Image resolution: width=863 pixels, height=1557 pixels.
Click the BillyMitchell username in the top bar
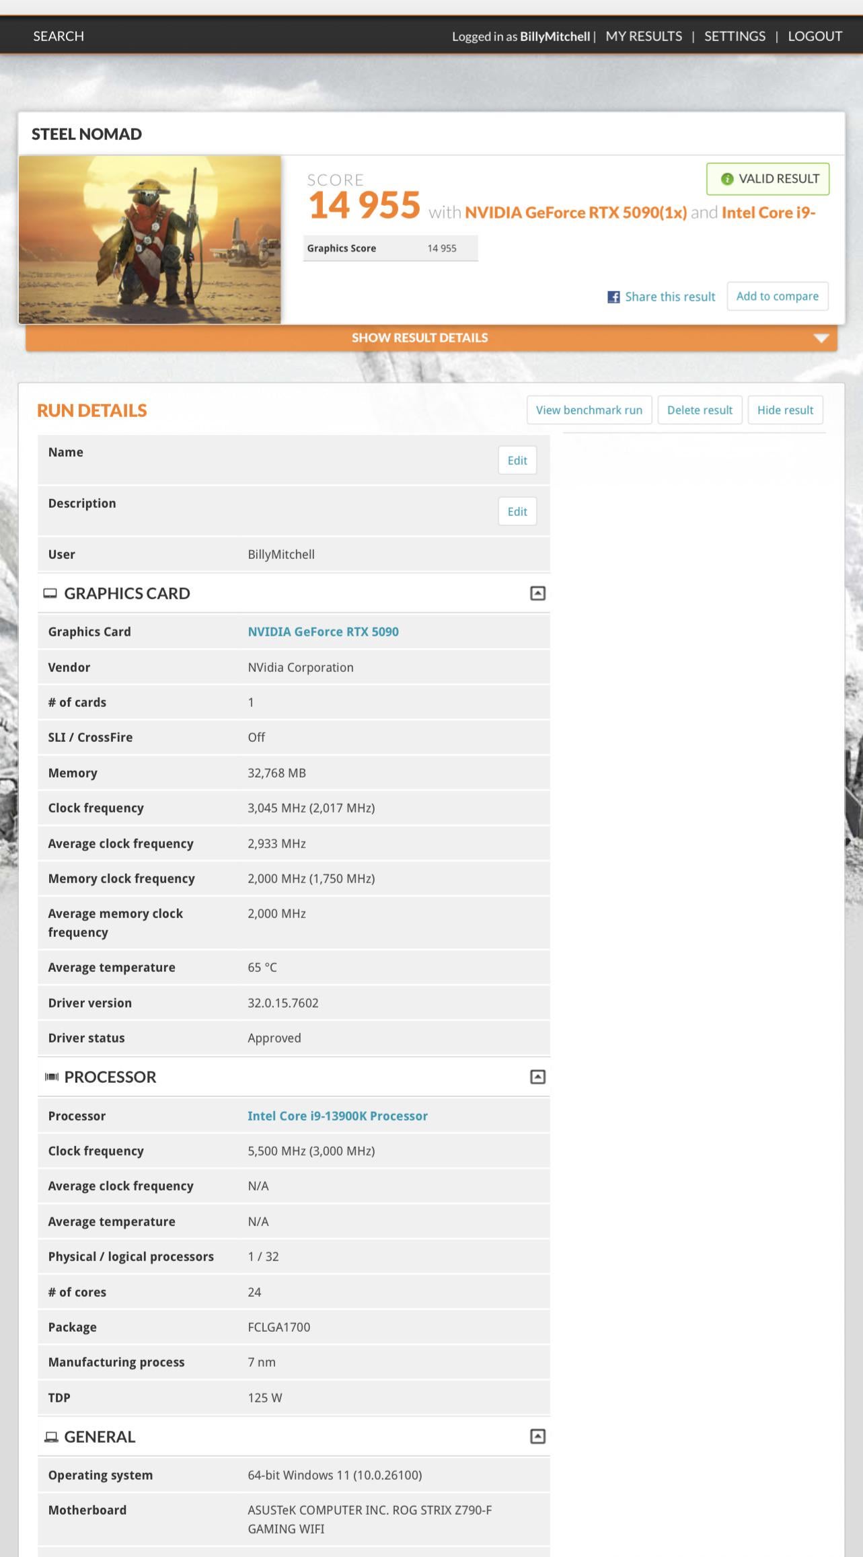(x=555, y=36)
